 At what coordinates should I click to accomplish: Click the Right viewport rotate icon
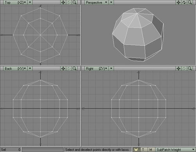tap(184, 69)
